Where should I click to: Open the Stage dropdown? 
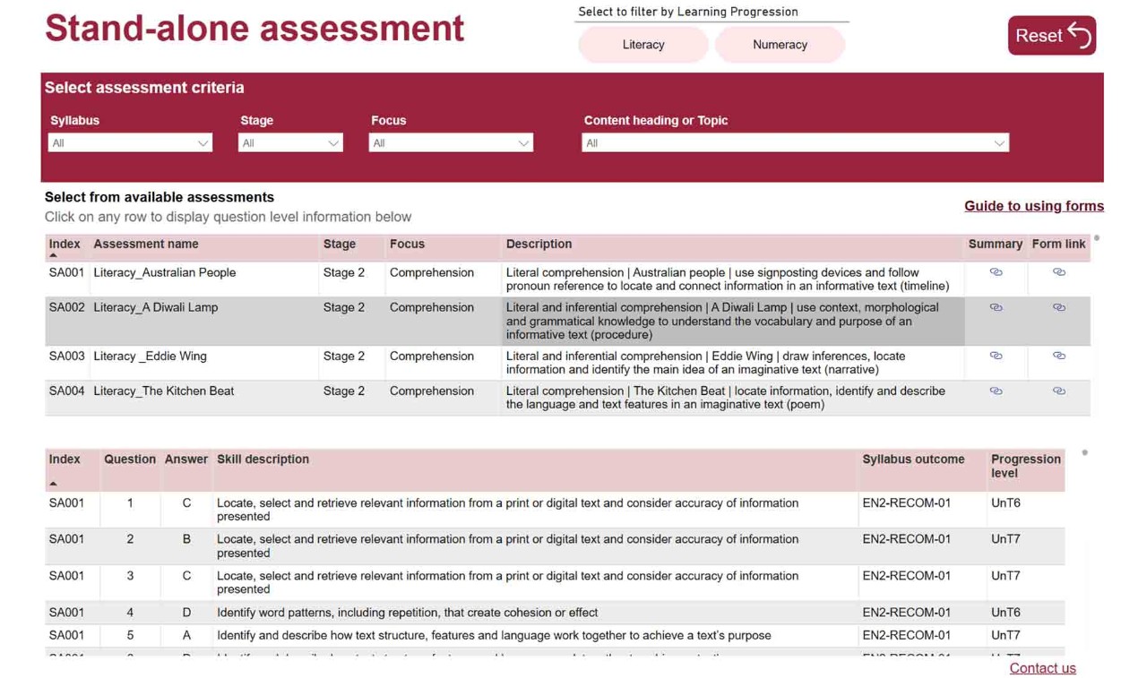290,143
